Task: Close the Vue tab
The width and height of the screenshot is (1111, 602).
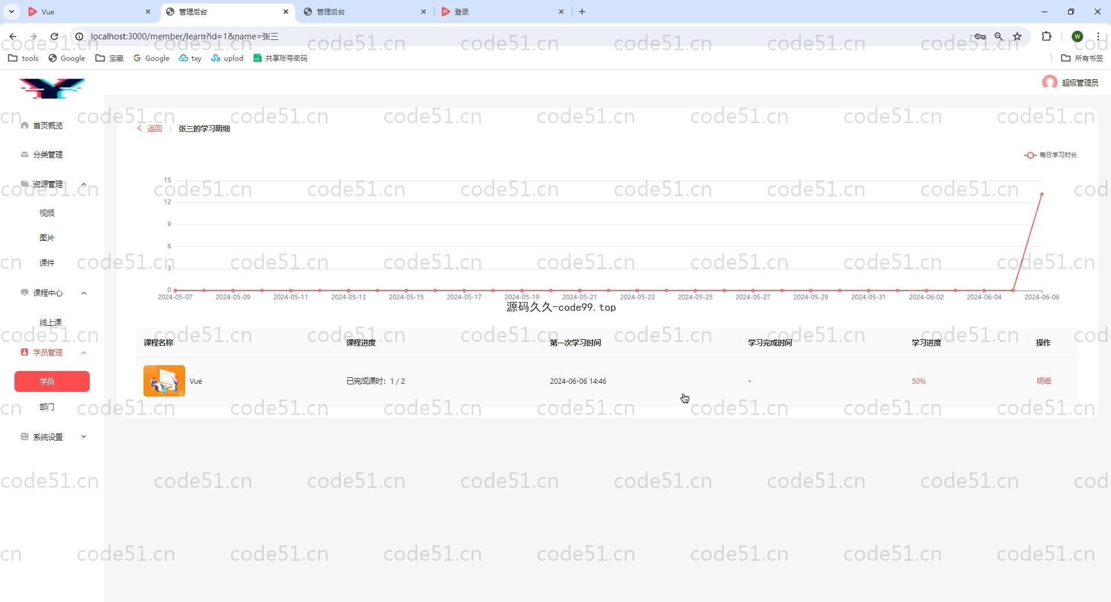Action: pyautogui.click(x=148, y=12)
